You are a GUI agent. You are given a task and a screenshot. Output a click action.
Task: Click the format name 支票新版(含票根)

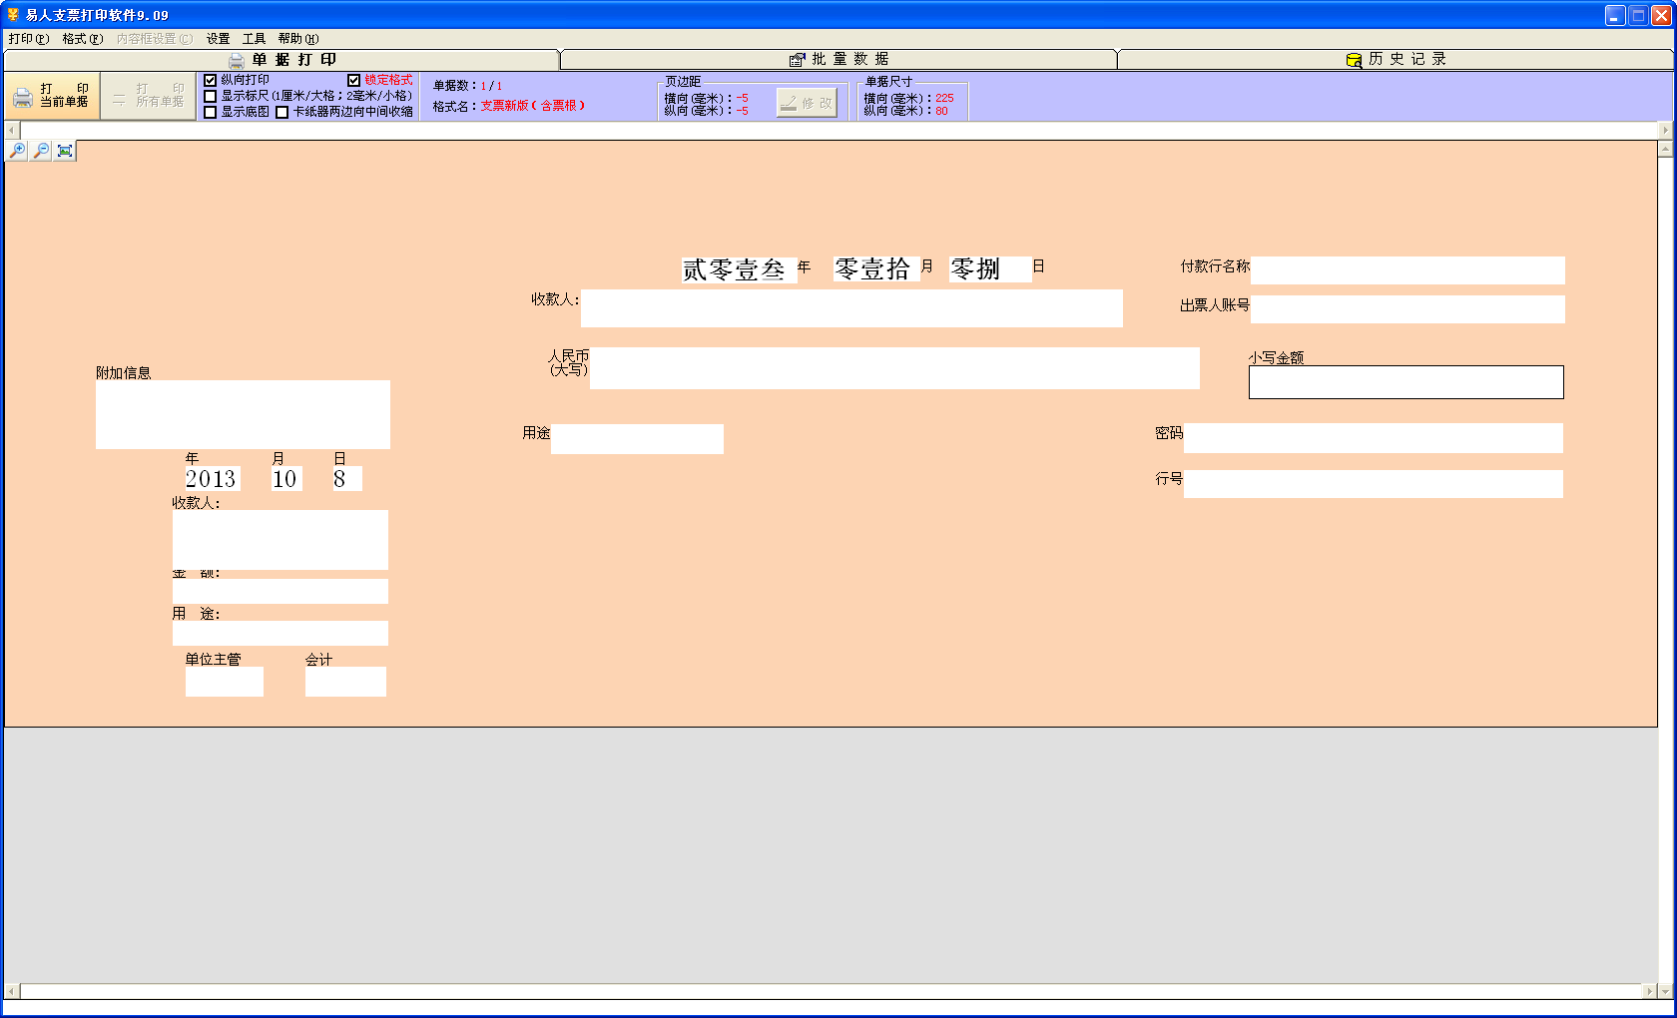click(x=533, y=106)
